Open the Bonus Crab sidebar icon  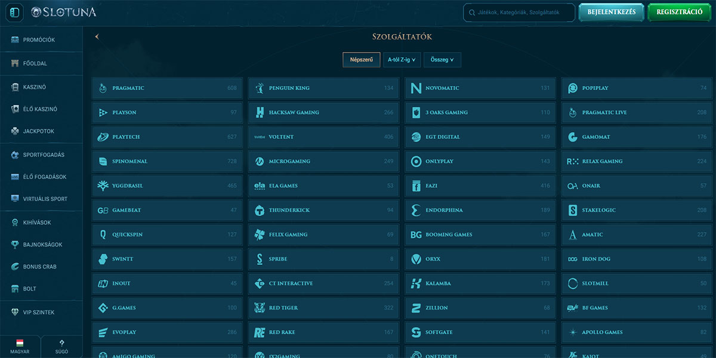pyautogui.click(x=16, y=267)
